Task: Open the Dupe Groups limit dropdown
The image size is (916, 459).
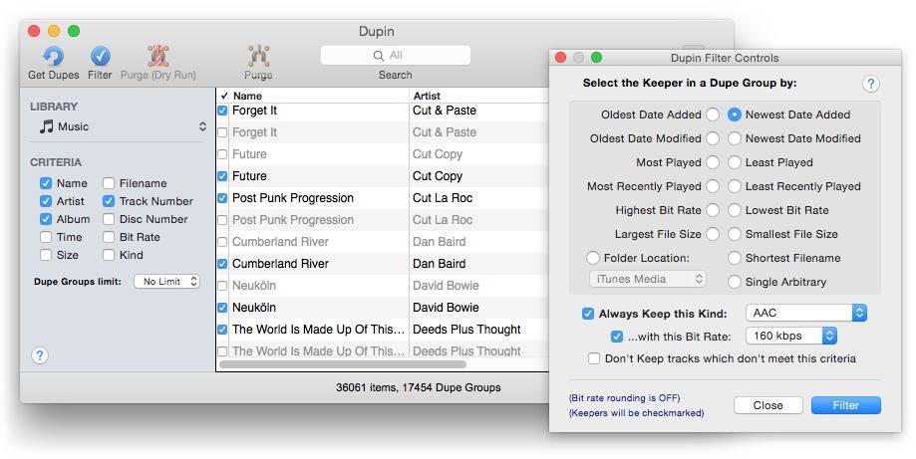Action: pos(166,282)
